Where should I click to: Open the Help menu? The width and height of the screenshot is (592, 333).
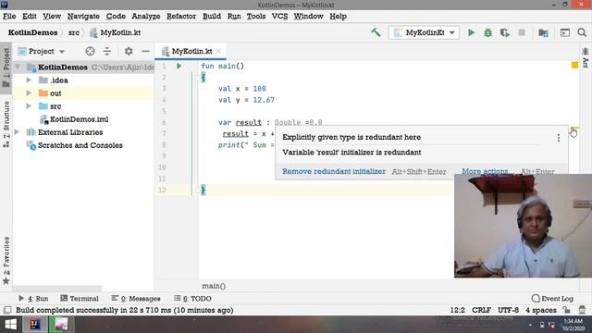click(338, 17)
